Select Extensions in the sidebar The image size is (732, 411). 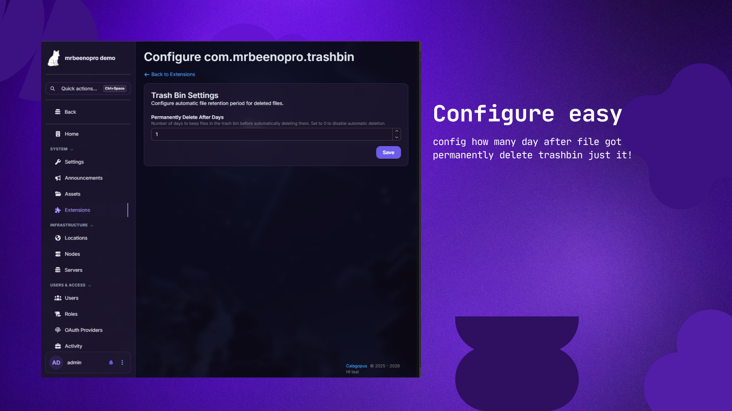88,210
